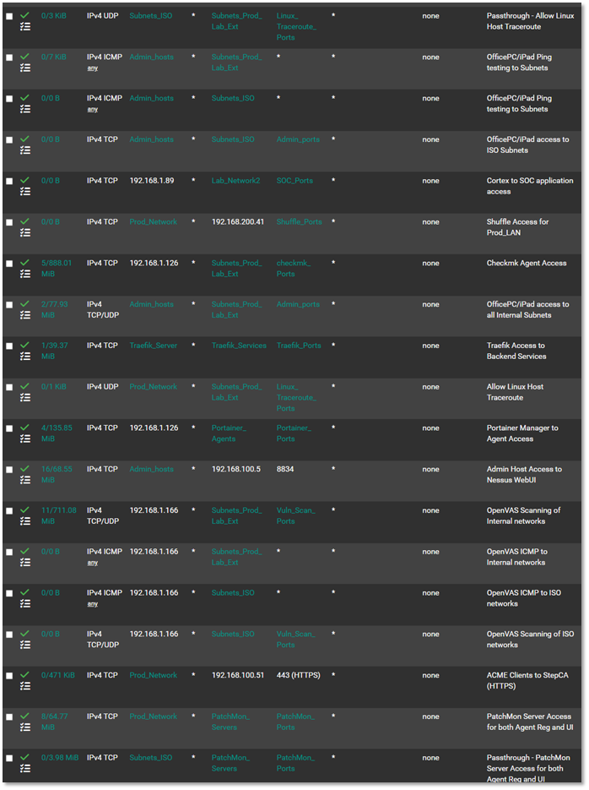Click the states list icon on the first traceroute rule
Viewport: 589px width, 790px height.
point(24,26)
